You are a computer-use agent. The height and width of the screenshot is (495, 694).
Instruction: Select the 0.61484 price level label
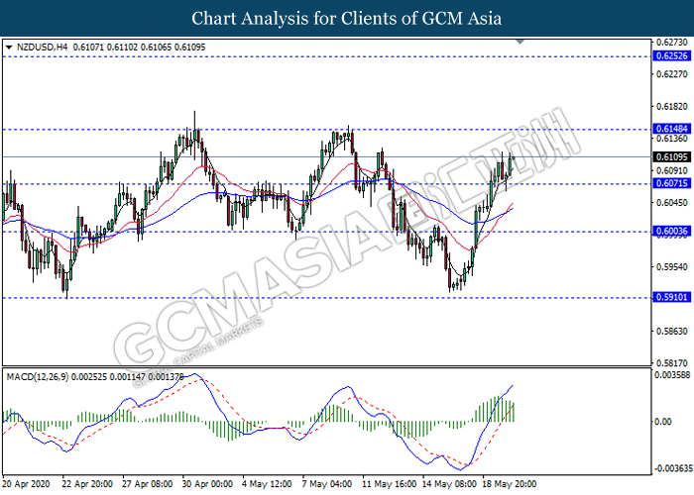pos(671,129)
